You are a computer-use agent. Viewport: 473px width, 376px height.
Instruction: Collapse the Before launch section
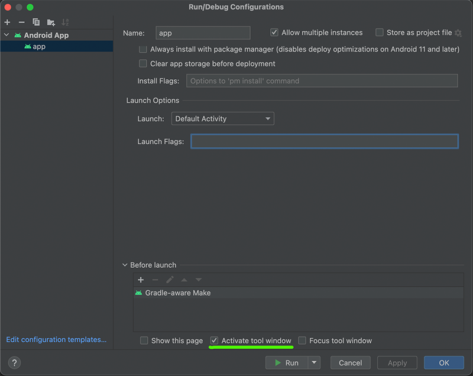[x=125, y=265]
